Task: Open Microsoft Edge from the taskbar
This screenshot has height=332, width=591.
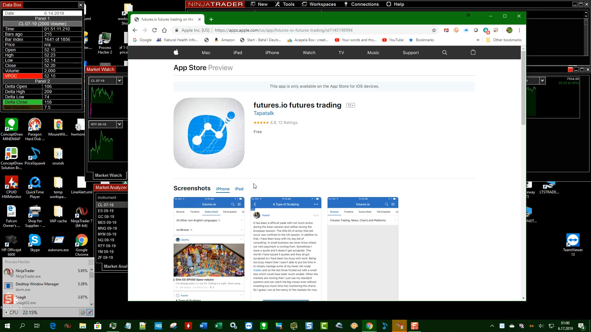Action: 53,326
